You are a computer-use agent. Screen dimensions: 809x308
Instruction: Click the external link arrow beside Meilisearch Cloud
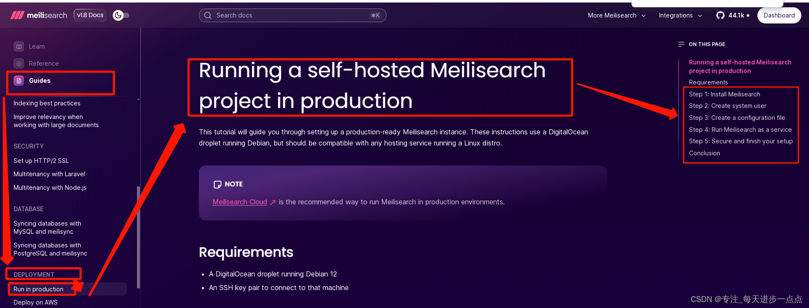point(273,203)
